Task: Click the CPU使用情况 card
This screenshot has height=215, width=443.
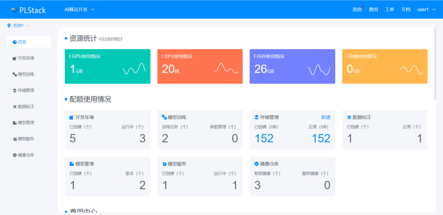Action: pos(200,66)
